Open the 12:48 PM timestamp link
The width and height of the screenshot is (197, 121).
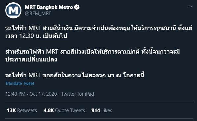(15, 94)
